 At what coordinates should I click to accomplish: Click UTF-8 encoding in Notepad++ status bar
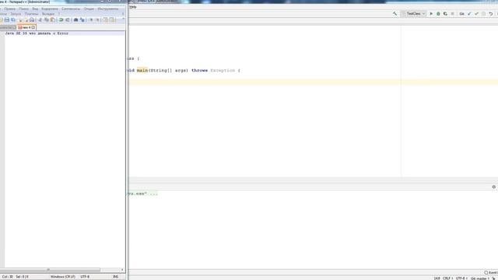coord(85,277)
